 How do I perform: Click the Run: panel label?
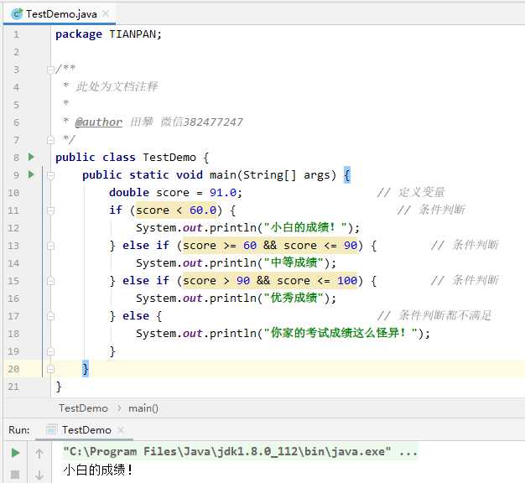point(19,430)
